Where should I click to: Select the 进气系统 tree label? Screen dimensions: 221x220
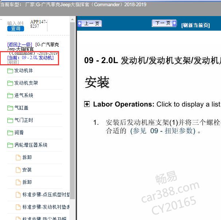click(x=24, y=95)
